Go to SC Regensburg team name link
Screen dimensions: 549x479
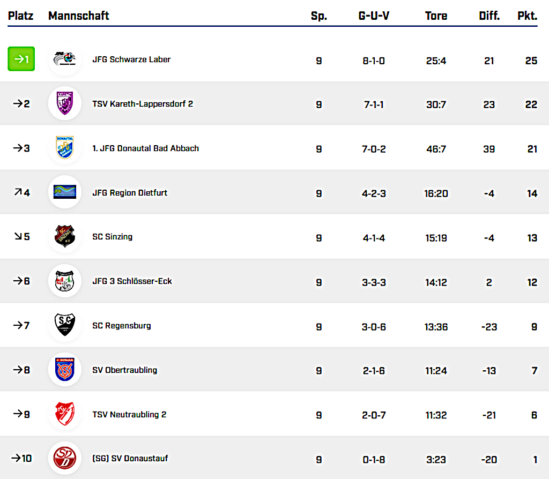pos(121,325)
